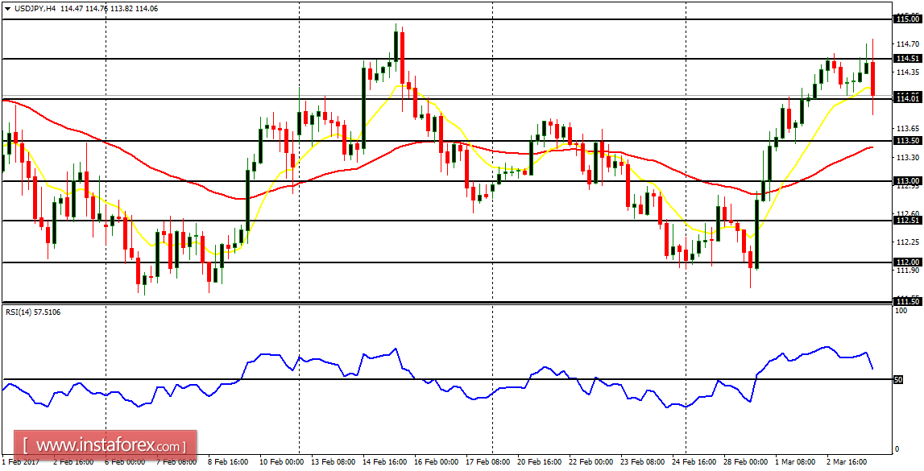Select the 115.00 price tag on right axis
The width and height of the screenshot is (924, 471).
[x=909, y=18]
